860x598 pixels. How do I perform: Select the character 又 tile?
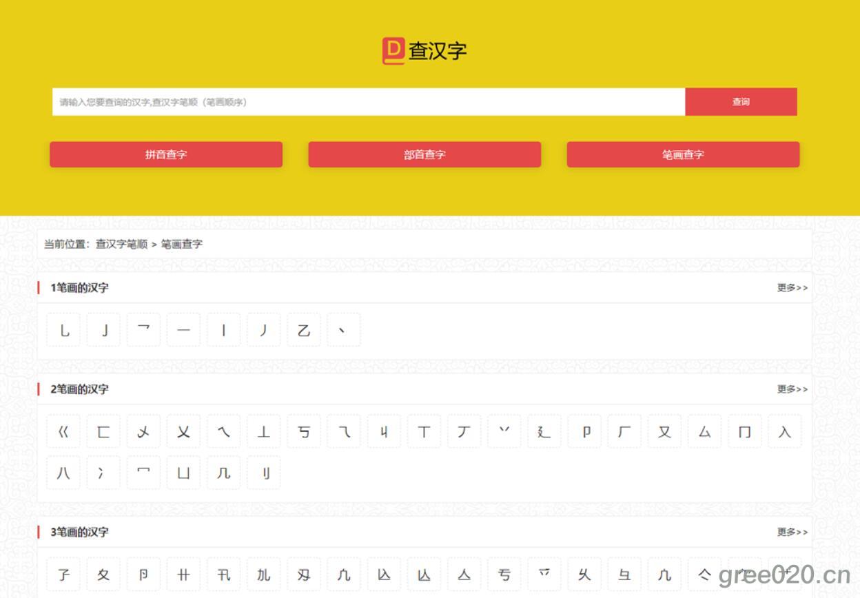[x=664, y=432]
